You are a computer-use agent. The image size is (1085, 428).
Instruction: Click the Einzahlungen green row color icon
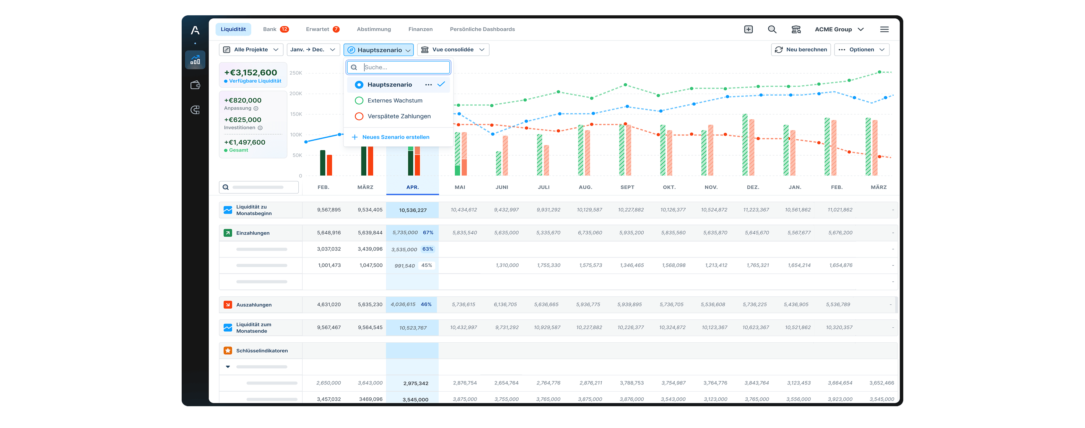click(x=228, y=233)
